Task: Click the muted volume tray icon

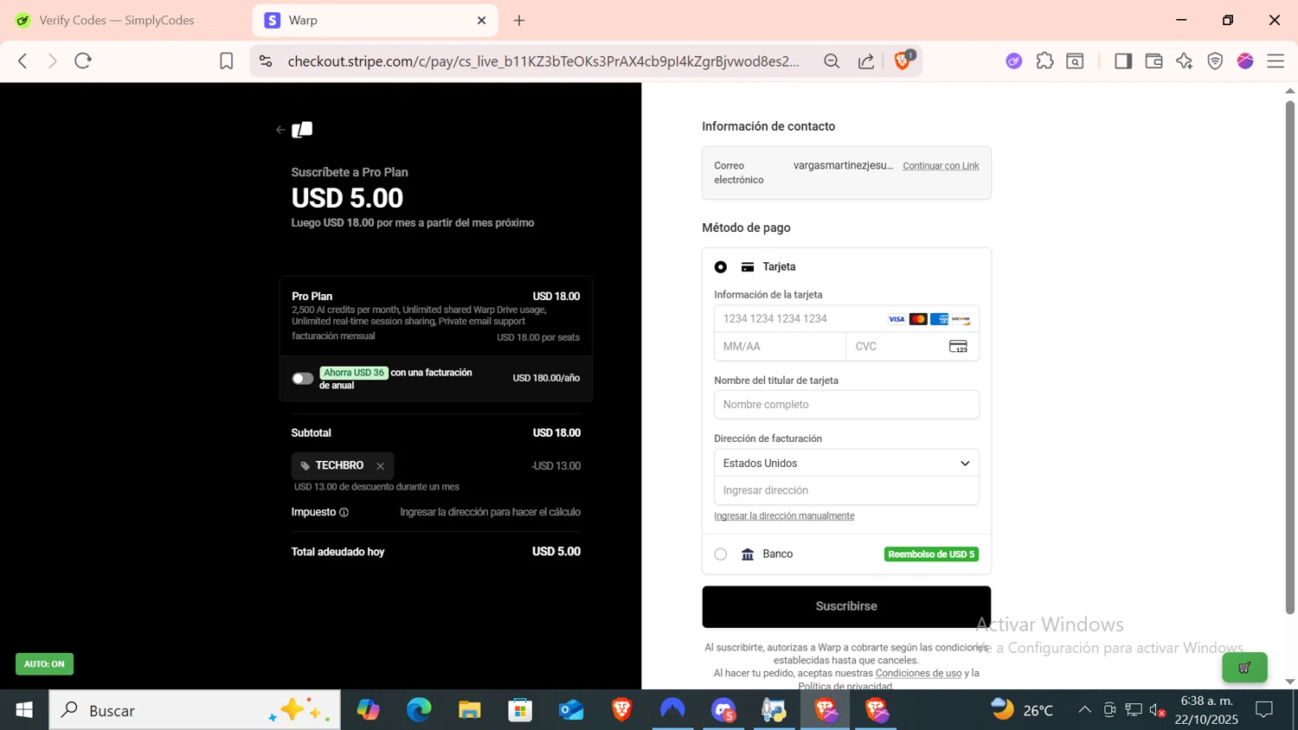Action: point(1157,710)
